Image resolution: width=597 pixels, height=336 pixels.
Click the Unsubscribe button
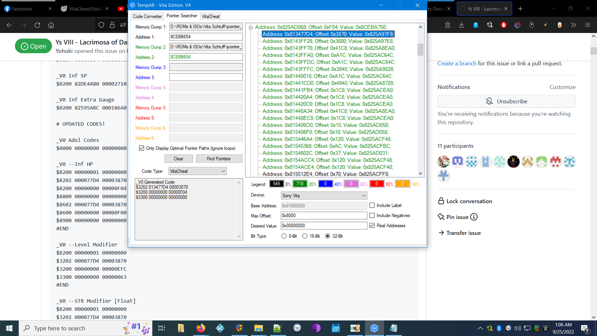[506, 101]
